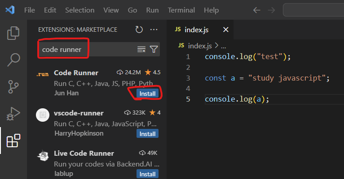This screenshot has height=179, width=344.
Task: Click index.js in the breadcrumb
Action: (x=200, y=46)
